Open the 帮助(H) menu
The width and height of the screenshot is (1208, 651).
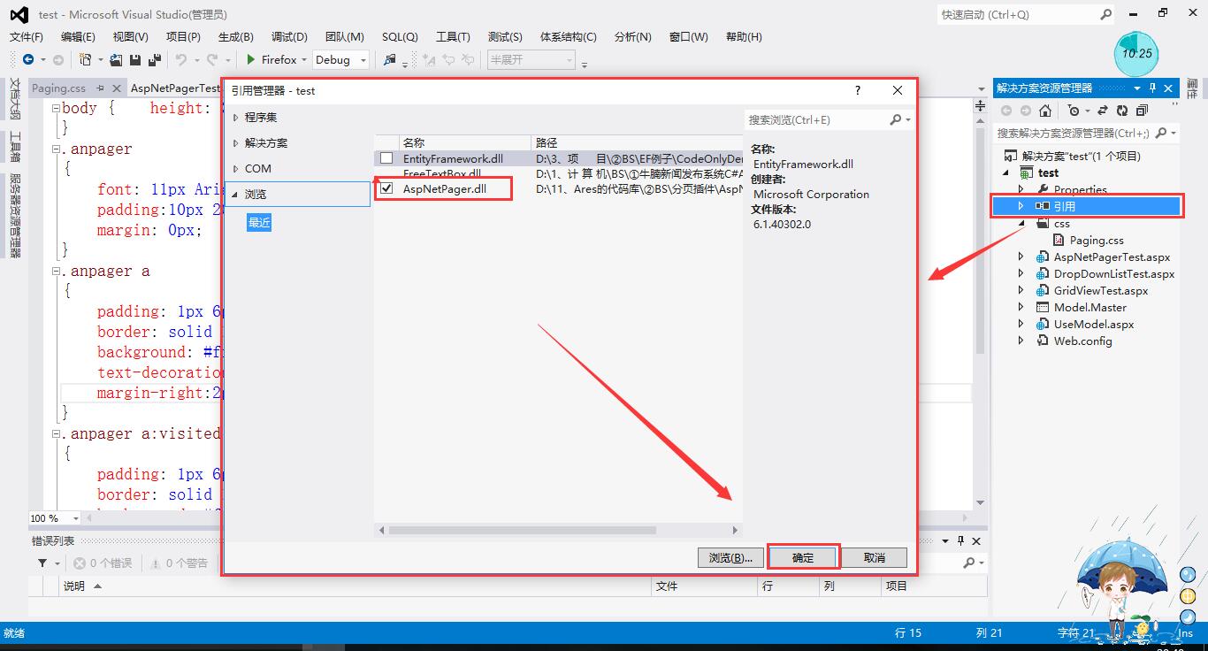tap(744, 36)
